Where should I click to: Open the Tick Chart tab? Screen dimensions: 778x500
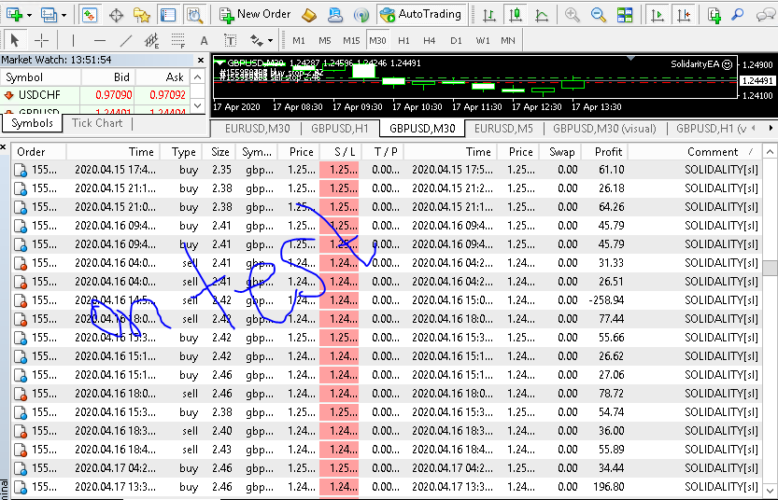pyautogui.click(x=97, y=123)
